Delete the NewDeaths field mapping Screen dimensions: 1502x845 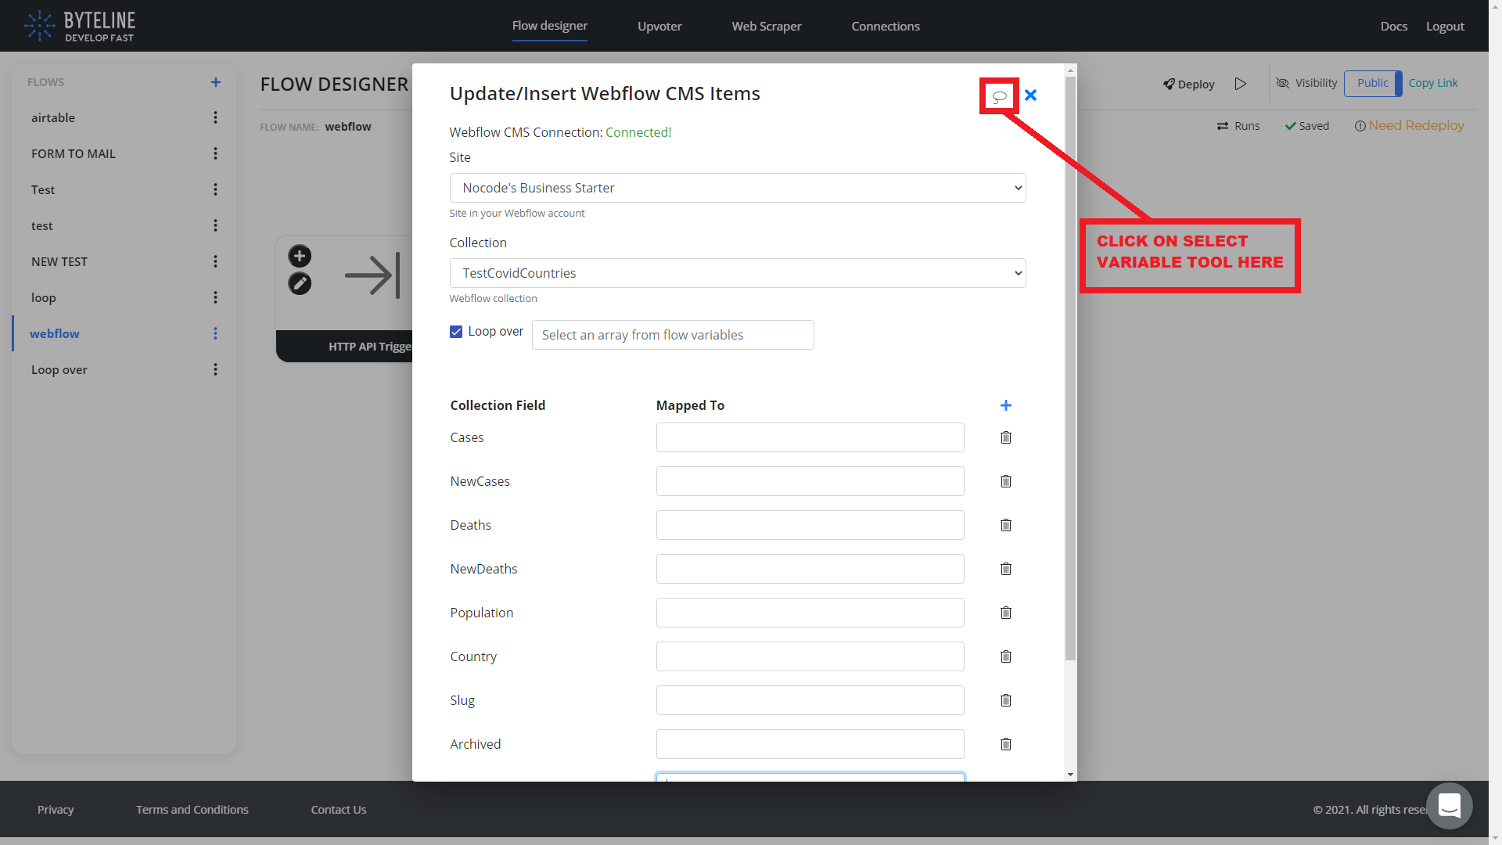click(1006, 569)
